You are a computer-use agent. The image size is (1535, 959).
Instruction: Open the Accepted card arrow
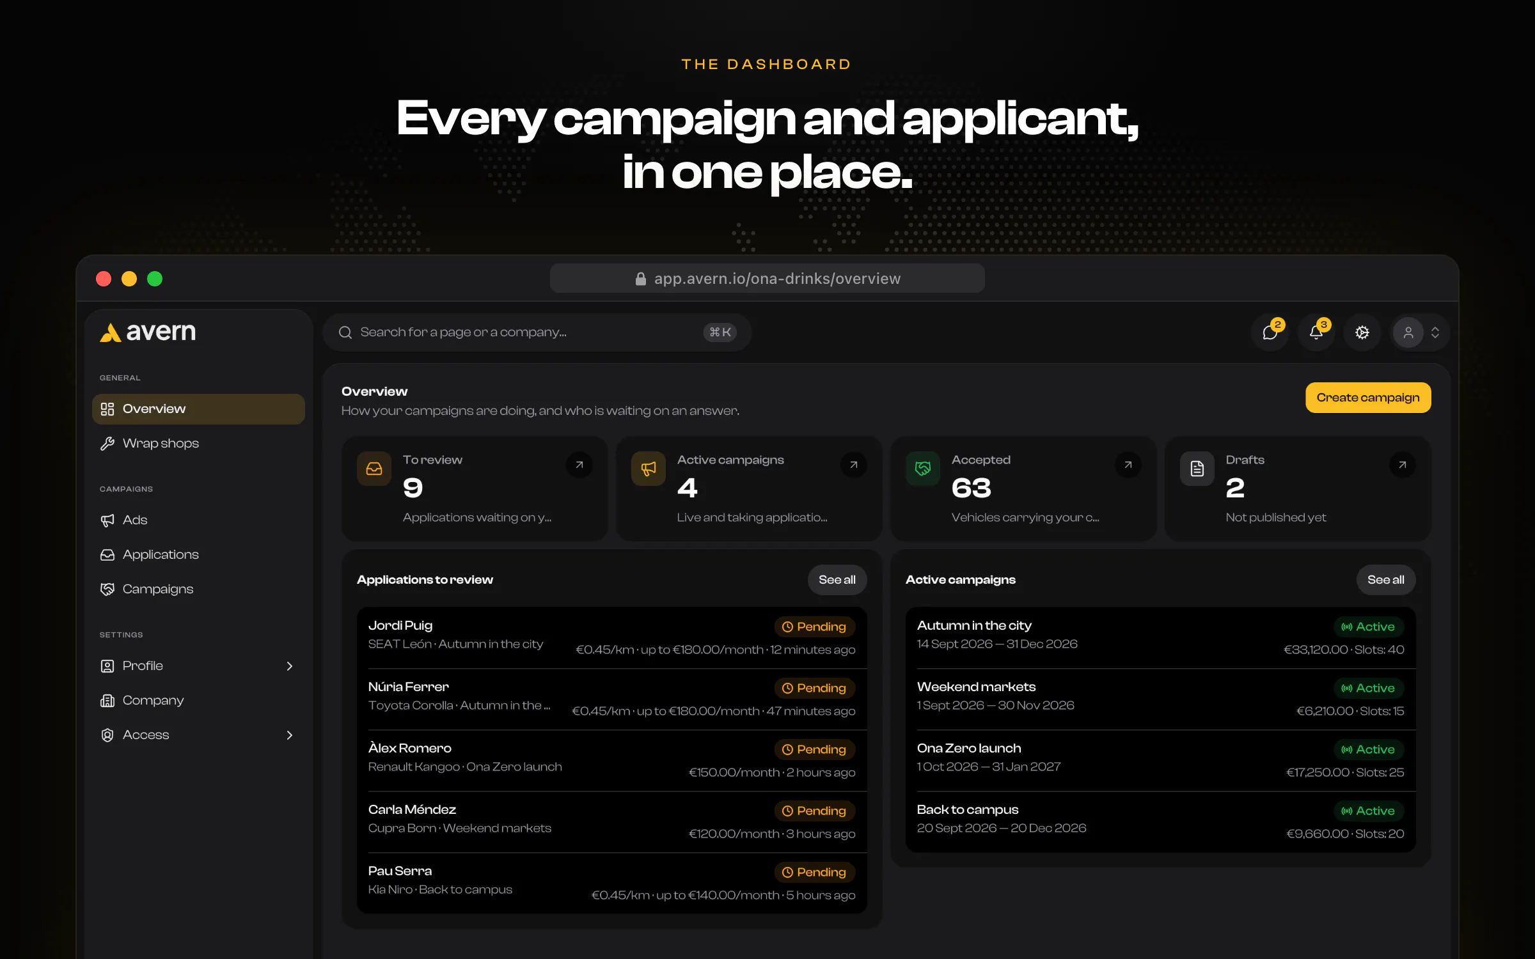(1128, 465)
